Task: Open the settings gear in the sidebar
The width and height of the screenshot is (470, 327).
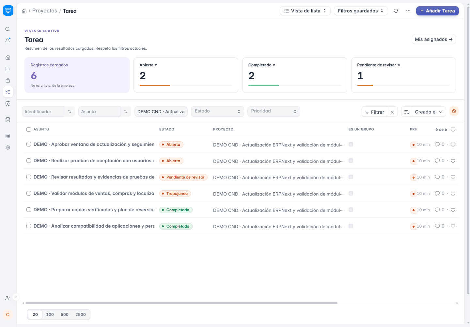Action: (8, 147)
